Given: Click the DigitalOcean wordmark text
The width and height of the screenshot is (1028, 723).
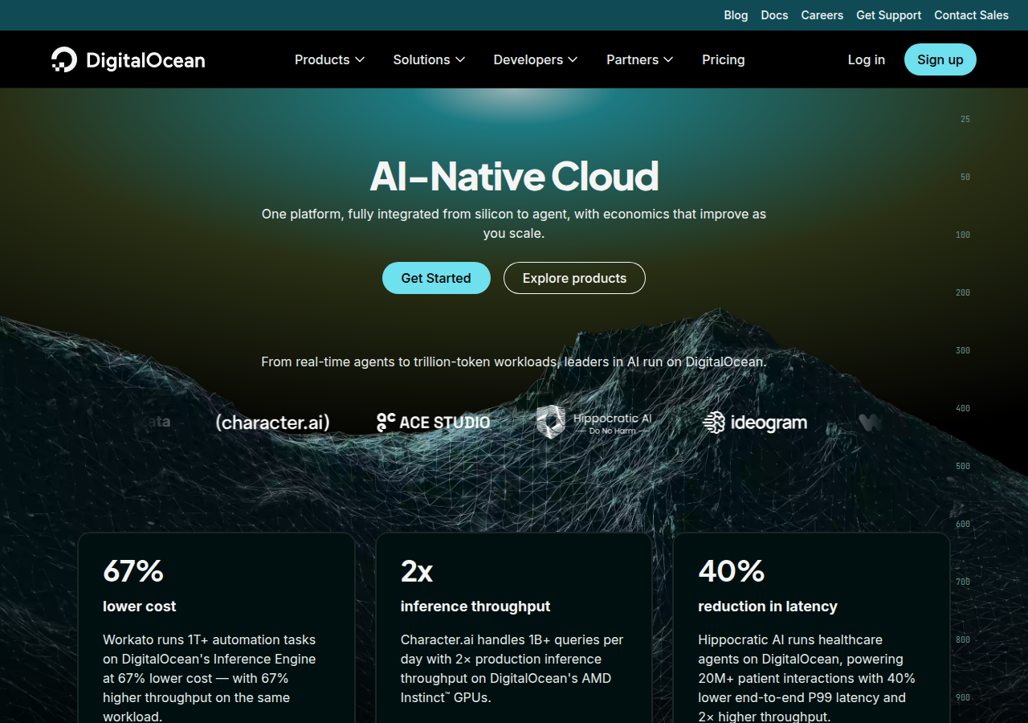Looking at the screenshot, I should [145, 60].
